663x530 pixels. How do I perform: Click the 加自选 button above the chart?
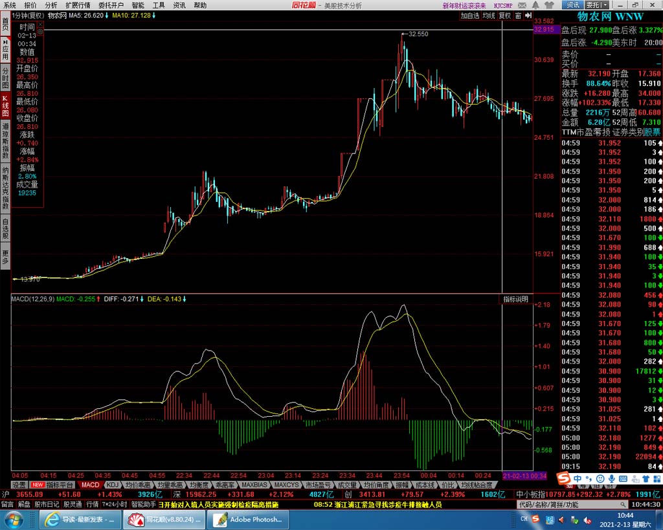pos(470,16)
